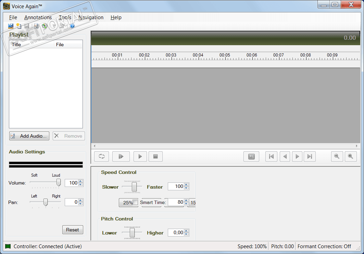Click 'Formant Correction: Off' in status bar
The width and height of the screenshot is (364, 254).
point(324,246)
